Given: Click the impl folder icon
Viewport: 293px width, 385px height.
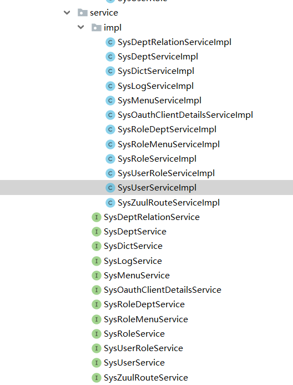Looking at the screenshot, I should click(x=97, y=27).
